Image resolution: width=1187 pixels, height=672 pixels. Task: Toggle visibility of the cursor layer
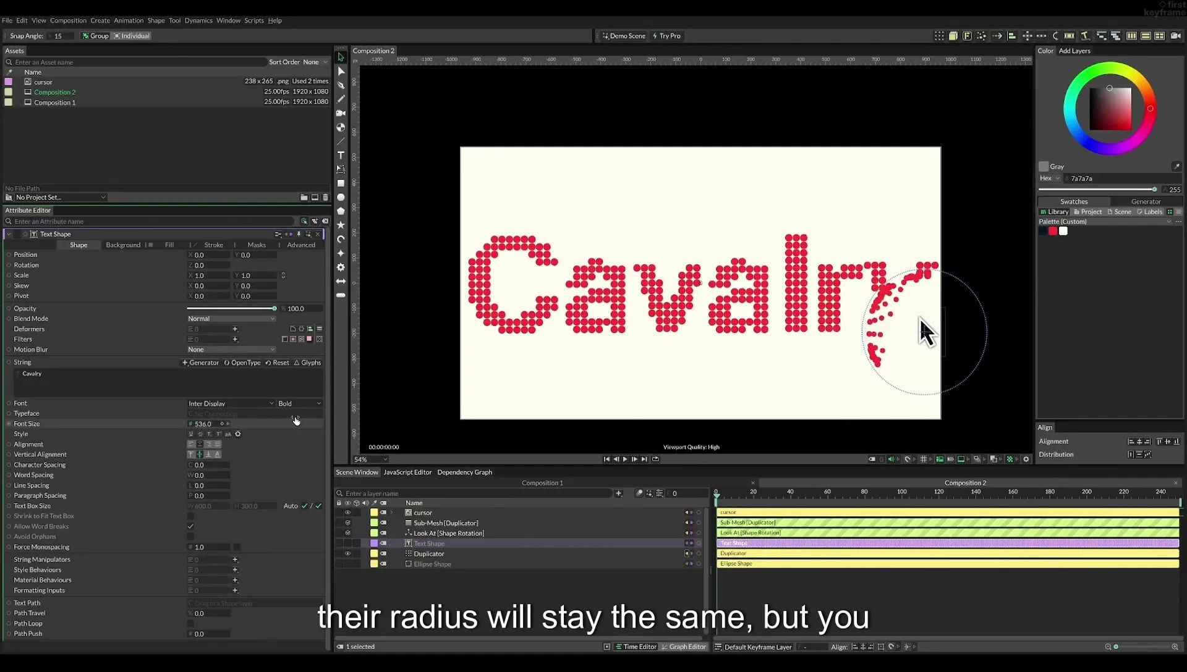(347, 513)
